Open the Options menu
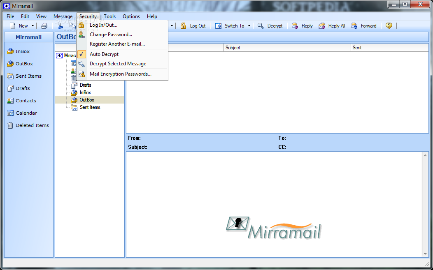This screenshot has width=433, height=270. pyautogui.click(x=131, y=16)
